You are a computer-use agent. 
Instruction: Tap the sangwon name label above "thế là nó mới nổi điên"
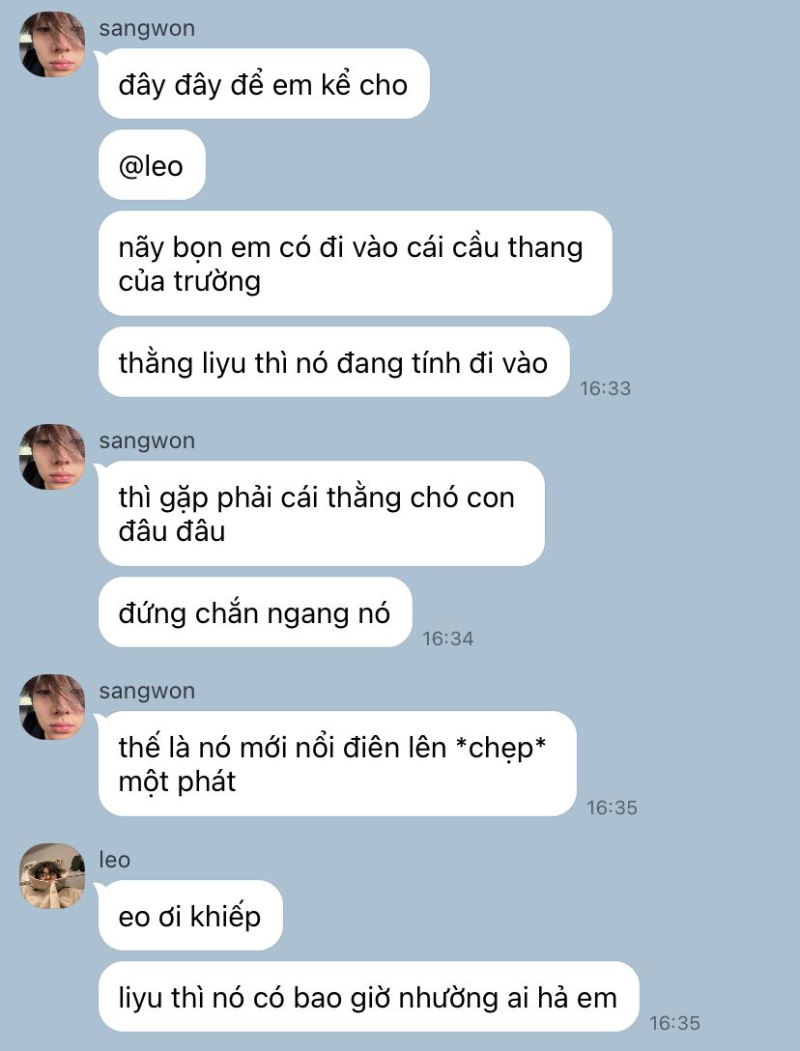(147, 691)
